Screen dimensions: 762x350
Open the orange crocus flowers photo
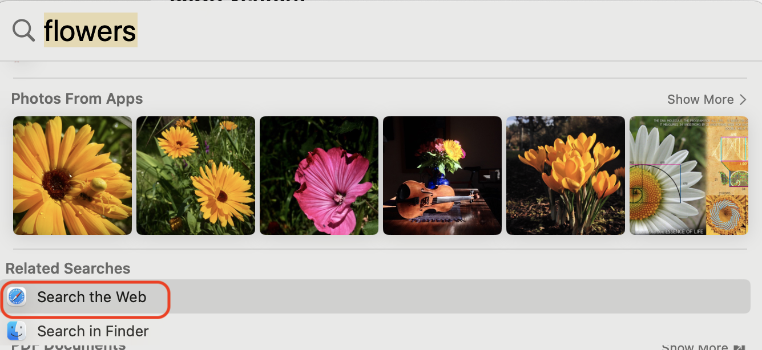pyautogui.click(x=566, y=176)
